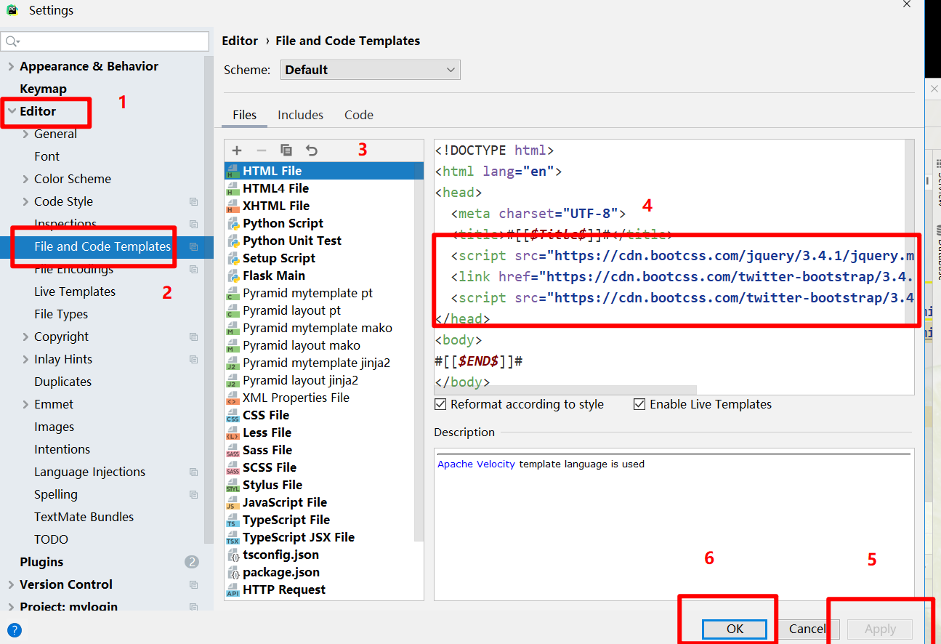
Task: Switch to the Includes tab
Action: click(300, 115)
